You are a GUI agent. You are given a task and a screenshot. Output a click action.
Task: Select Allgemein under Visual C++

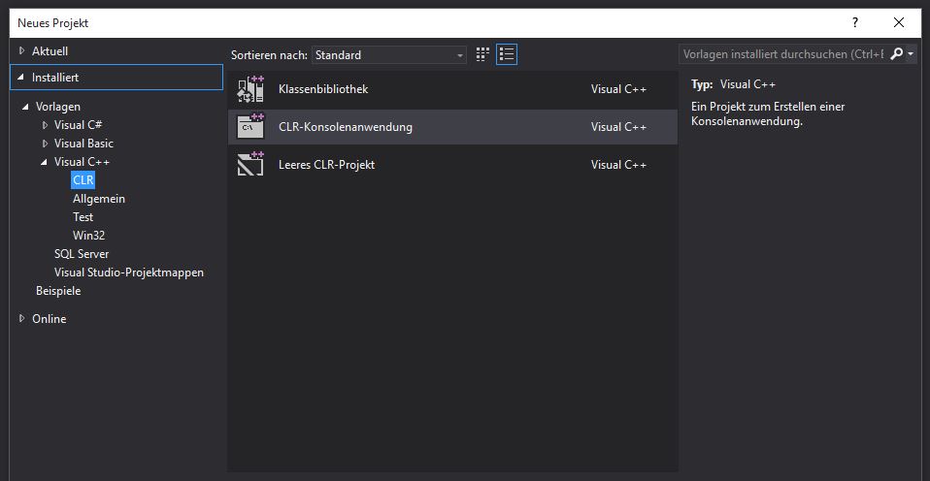[x=99, y=199]
